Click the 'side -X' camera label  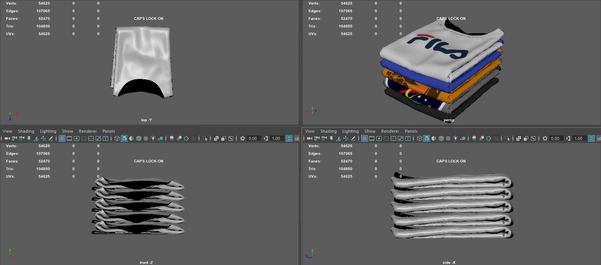click(449, 263)
